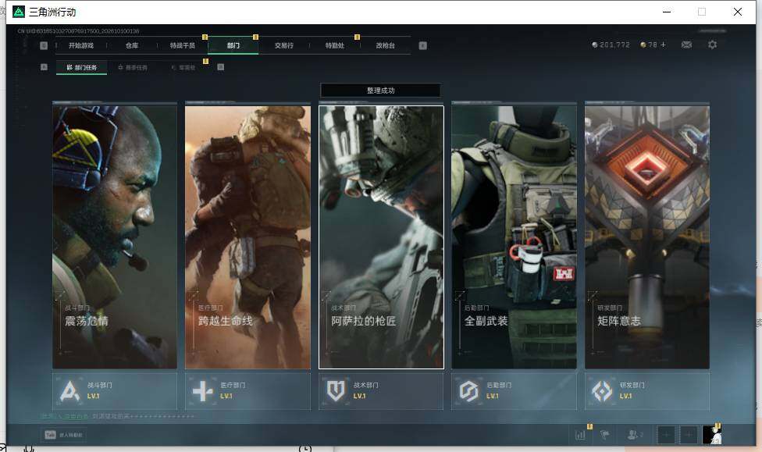Screen dimensions: 762x452
Task: Click the 后勤部门 hexagon emblem icon
Action: tap(469, 391)
